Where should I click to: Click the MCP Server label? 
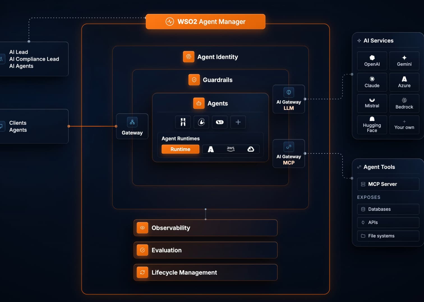(382, 184)
